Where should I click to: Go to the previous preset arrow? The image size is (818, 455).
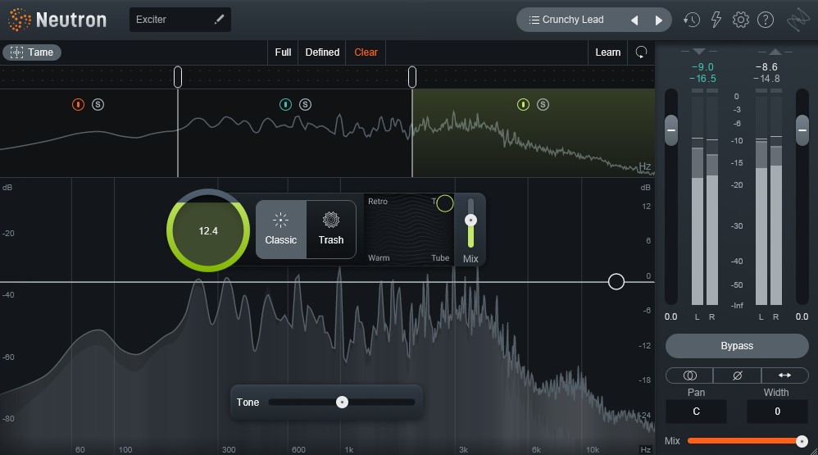tap(634, 20)
